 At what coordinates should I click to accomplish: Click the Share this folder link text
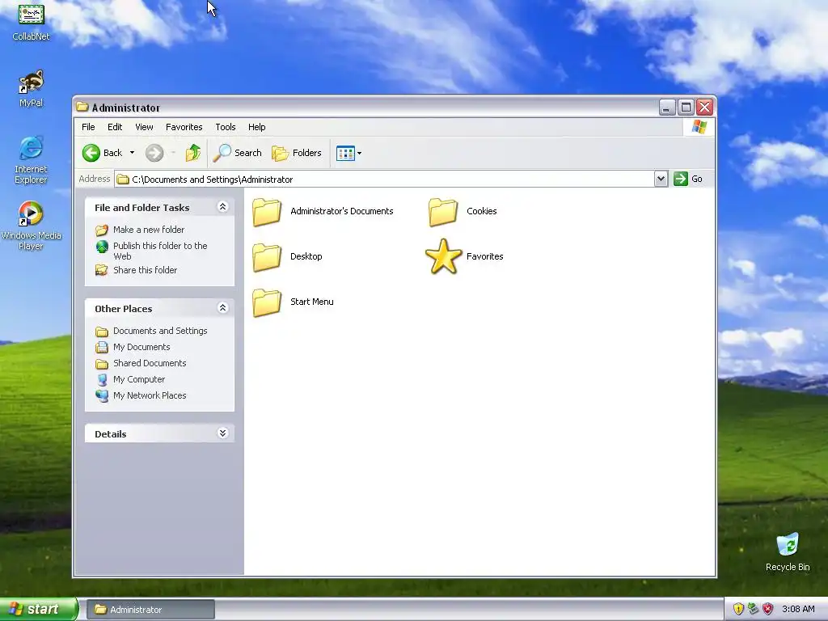coord(145,270)
